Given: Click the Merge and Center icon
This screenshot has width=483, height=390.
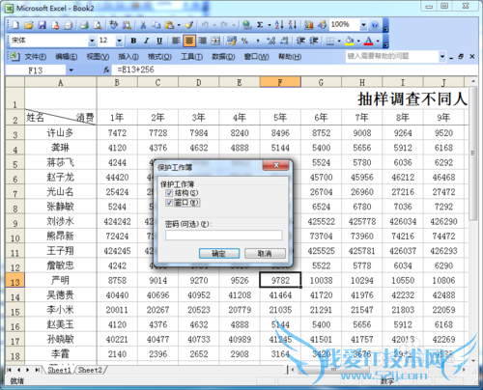Looking at the screenshot, I should [215, 41].
